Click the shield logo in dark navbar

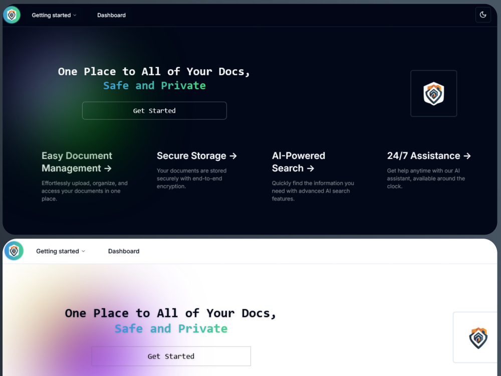(12, 15)
